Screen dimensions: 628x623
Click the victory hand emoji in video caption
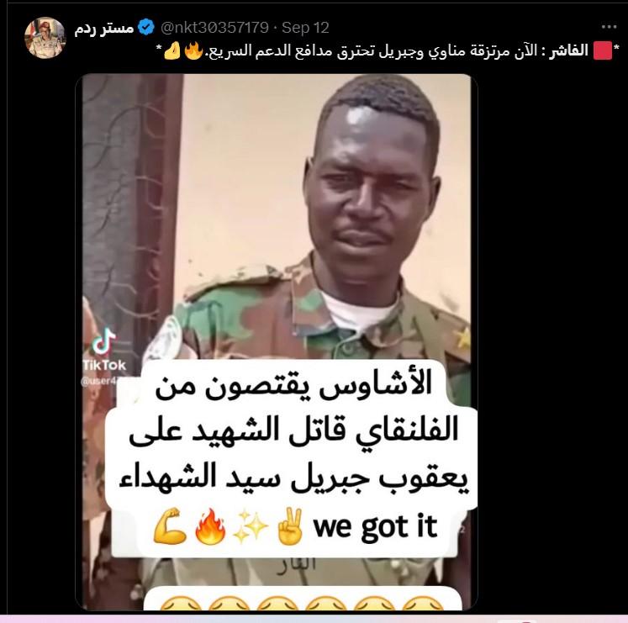290,526
